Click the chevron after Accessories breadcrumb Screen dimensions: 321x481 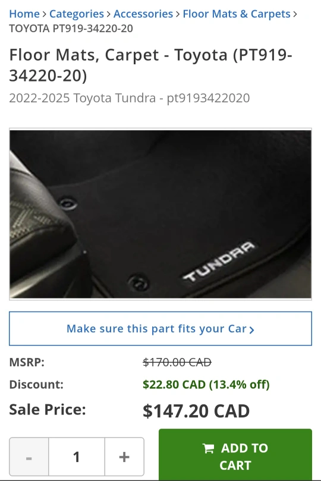178,14
